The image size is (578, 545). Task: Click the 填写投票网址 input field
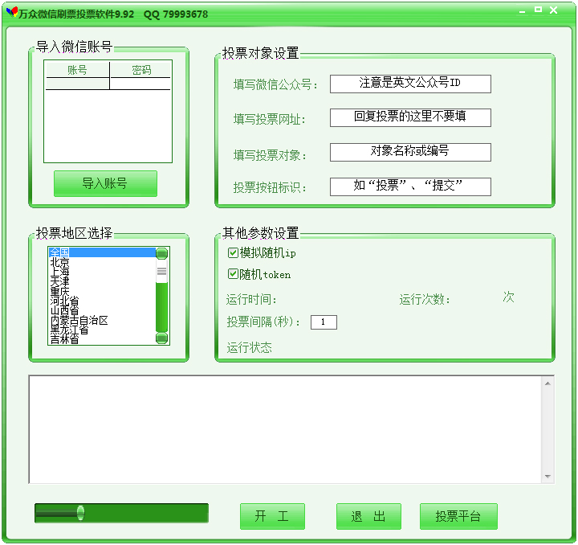click(x=410, y=117)
